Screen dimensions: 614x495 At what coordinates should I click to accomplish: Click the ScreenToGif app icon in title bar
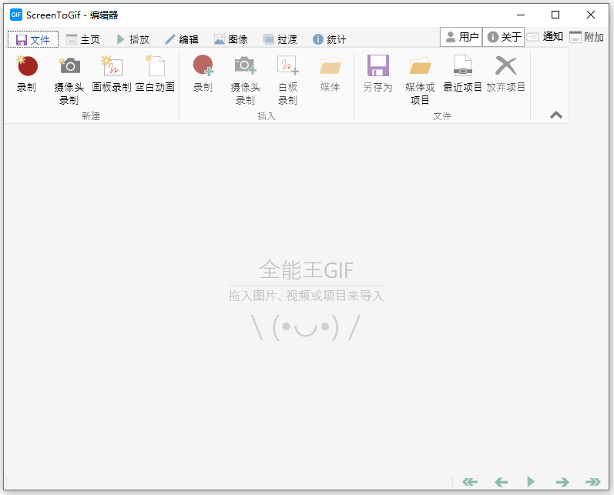(x=16, y=15)
